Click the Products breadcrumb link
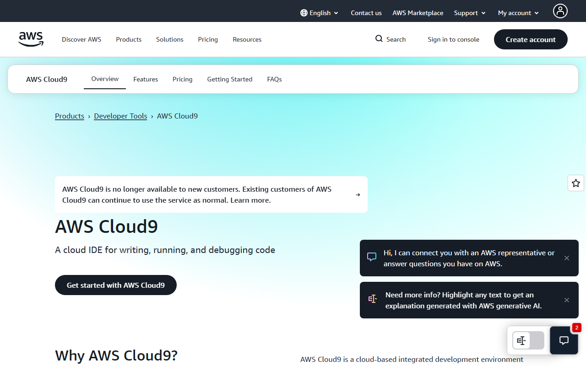Image resolution: width=586 pixels, height=366 pixels. 70,116
